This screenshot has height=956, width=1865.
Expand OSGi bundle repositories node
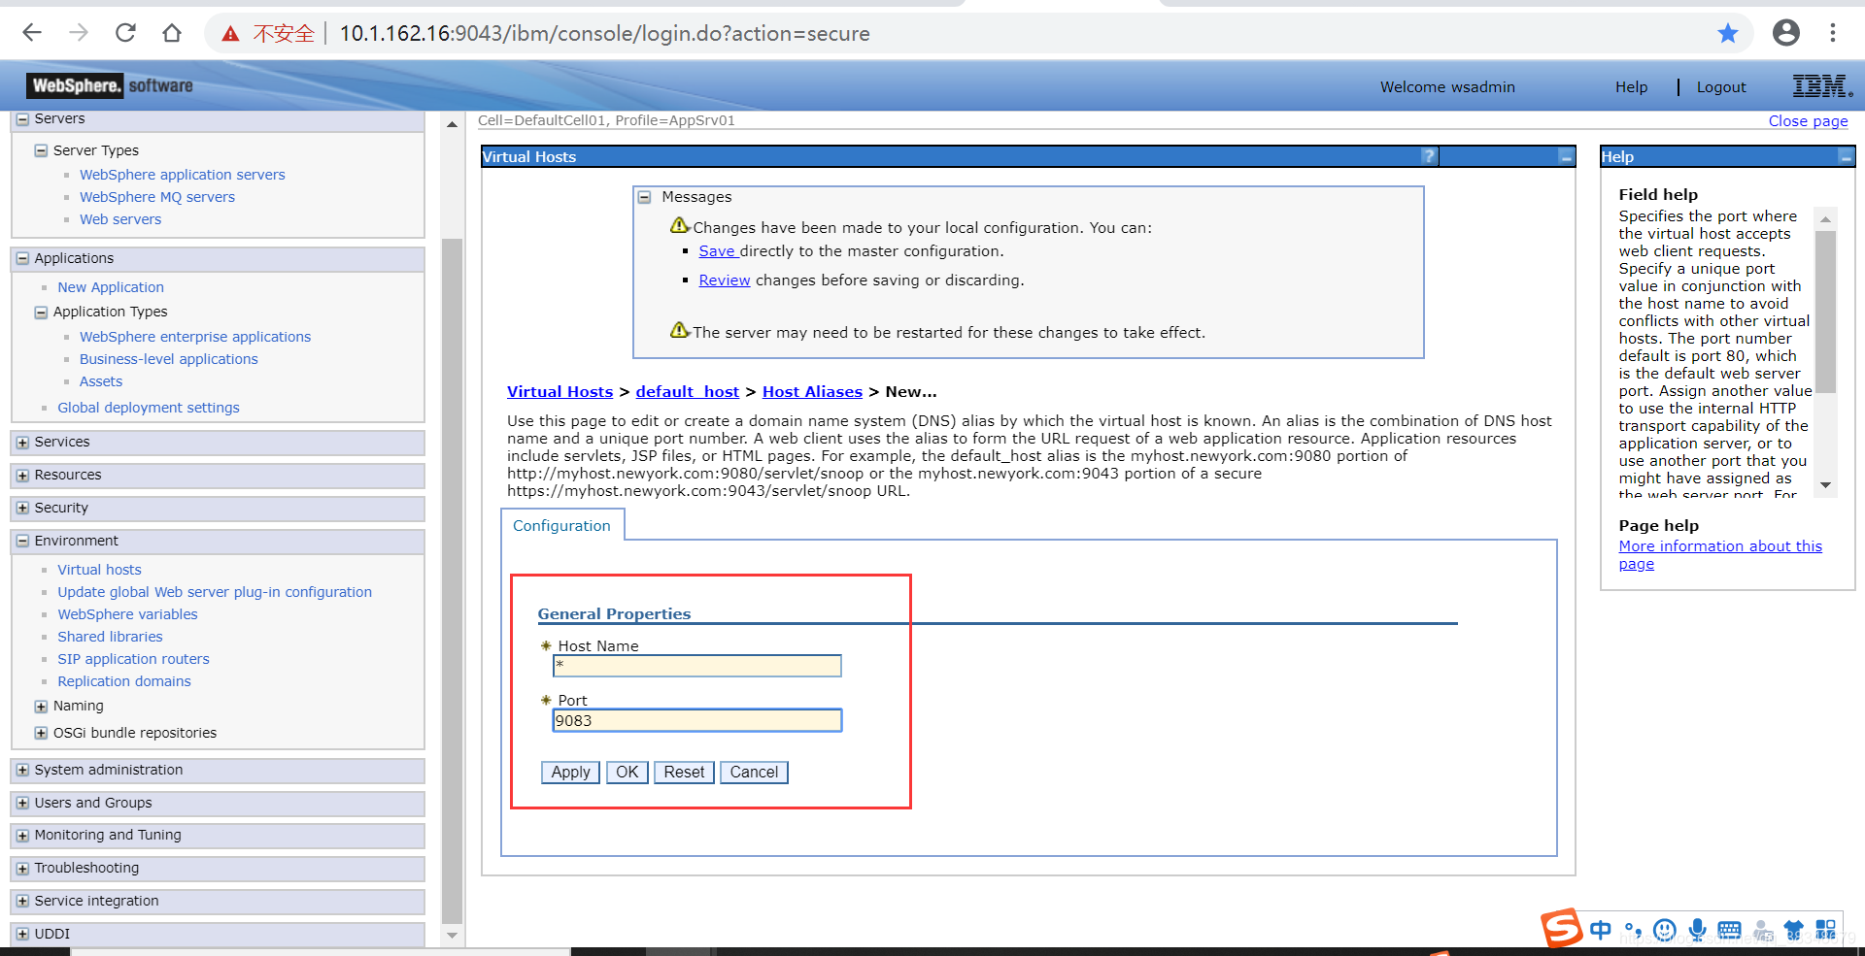click(x=41, y=733)
